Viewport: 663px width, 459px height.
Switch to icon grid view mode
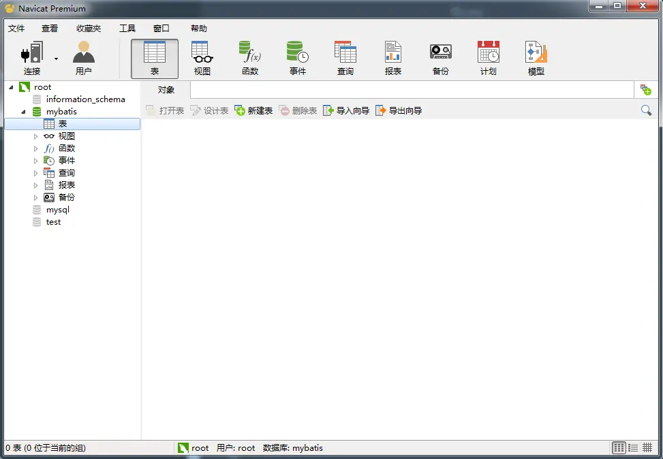tap(619, 447)
